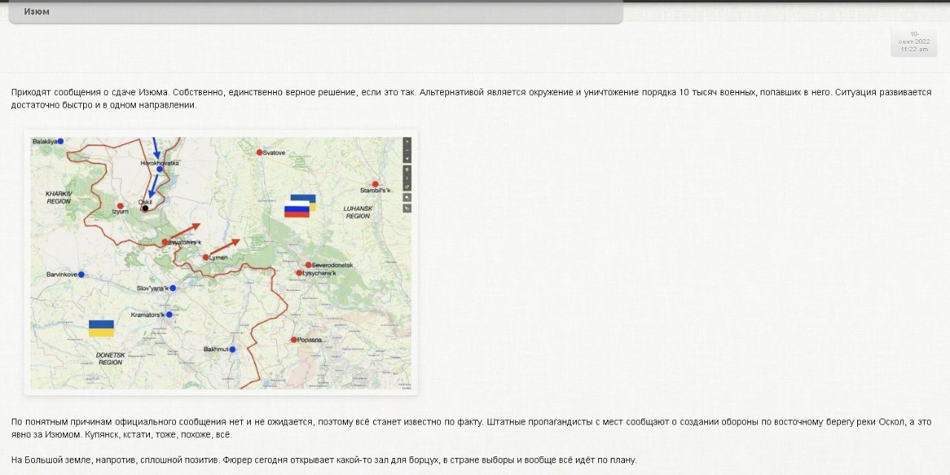Viewport: 950px width, 475px height.
Task: Click the map zoom in plus button
Action: [407, 141]
